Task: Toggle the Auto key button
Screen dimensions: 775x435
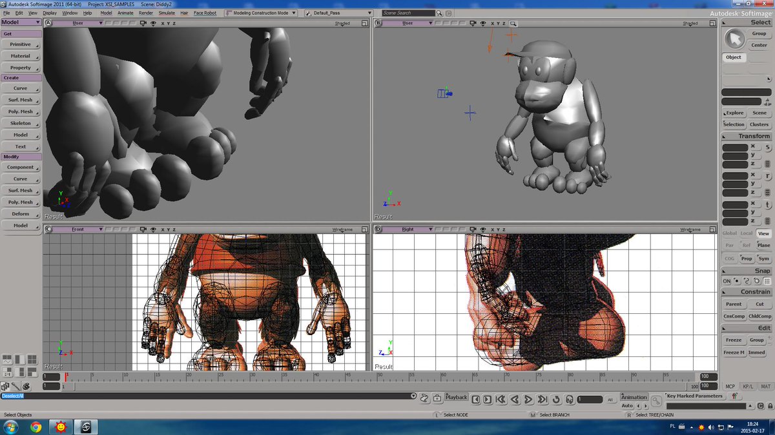Action: click(627, 406)
